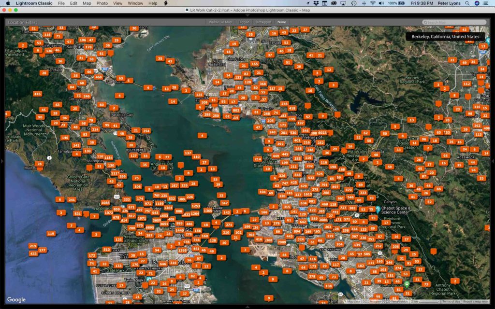This screenshot has width=495, height=309.
Task: Enable the Tagged location filter
Action: pyautogui.click(x=244, y=22)
